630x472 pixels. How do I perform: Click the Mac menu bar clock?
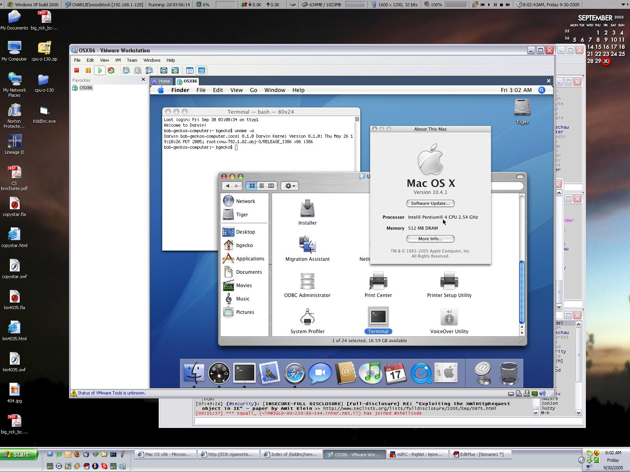click(x=516, y=90)
